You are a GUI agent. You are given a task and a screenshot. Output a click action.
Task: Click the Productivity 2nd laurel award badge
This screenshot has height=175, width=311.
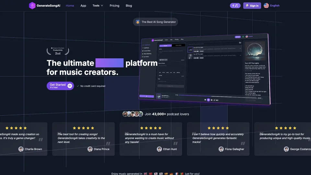click(58, 52)
